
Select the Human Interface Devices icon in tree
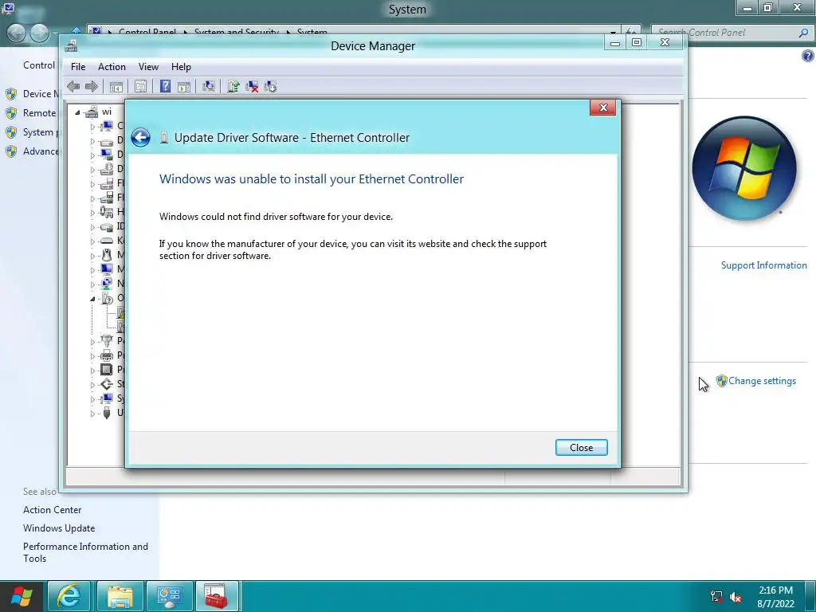[106, 212]
